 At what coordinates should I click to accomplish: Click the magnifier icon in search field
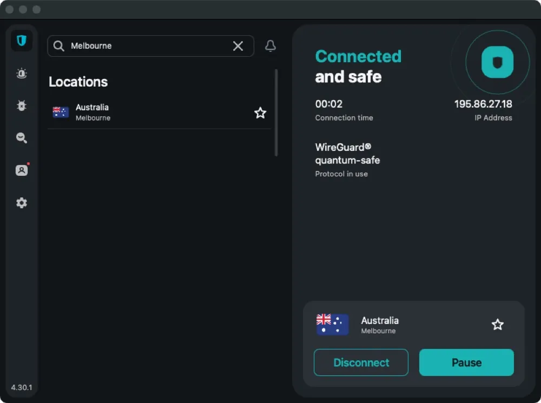[x=58, y=46]
